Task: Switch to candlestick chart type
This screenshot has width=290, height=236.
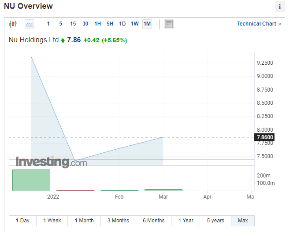Action: pyautogui.click(x=13, y=24)
